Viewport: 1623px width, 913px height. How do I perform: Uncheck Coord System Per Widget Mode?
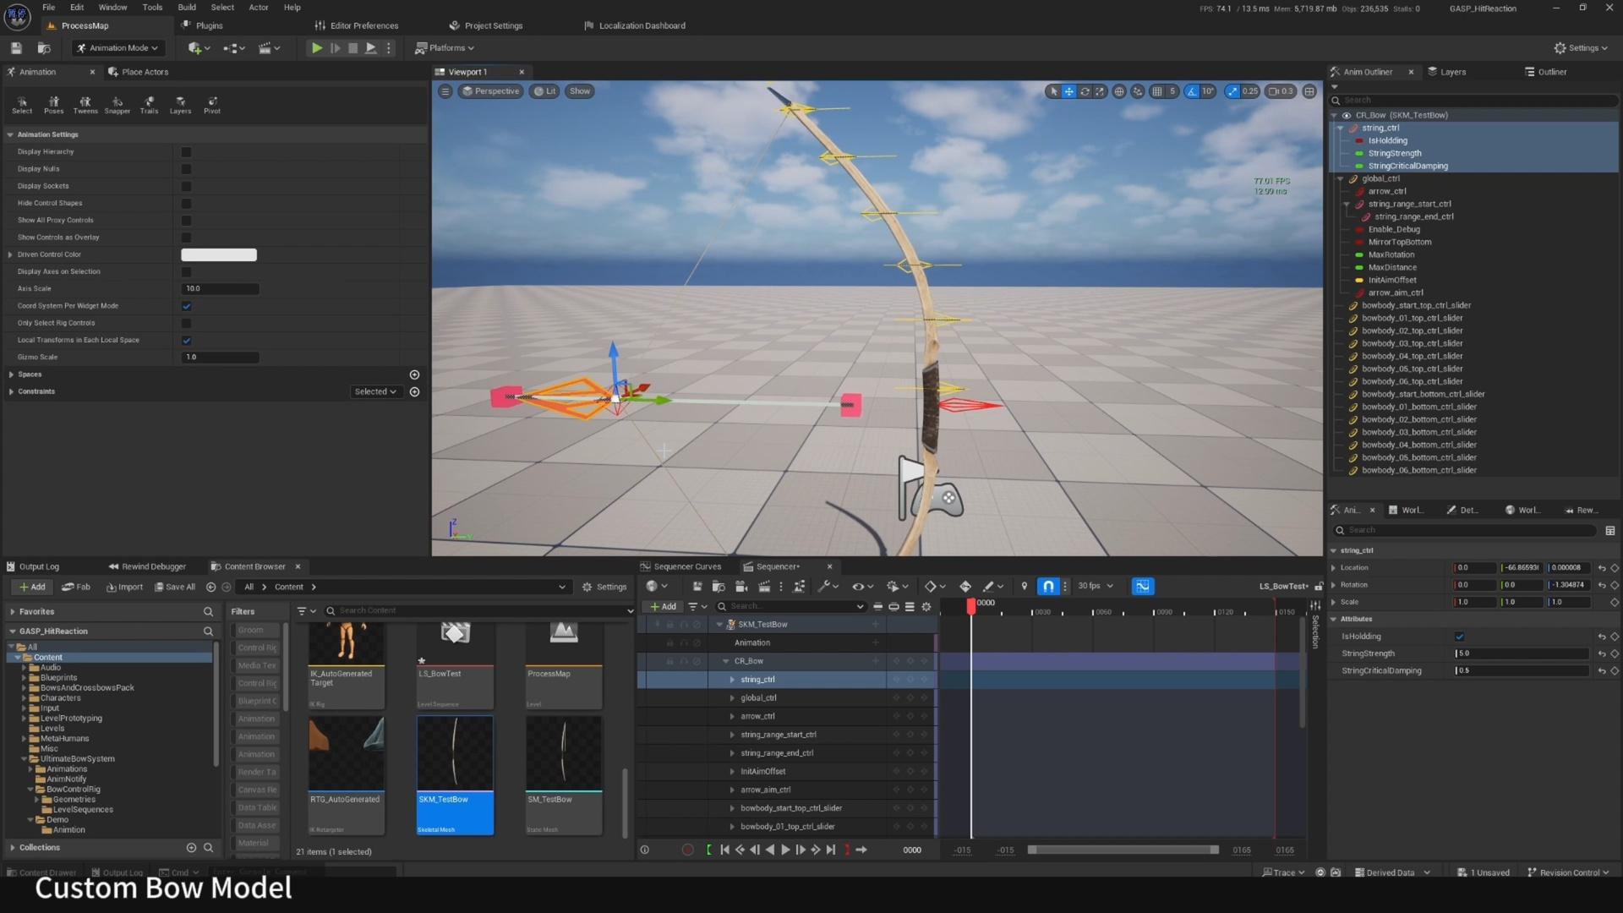[x=186, y=306]
